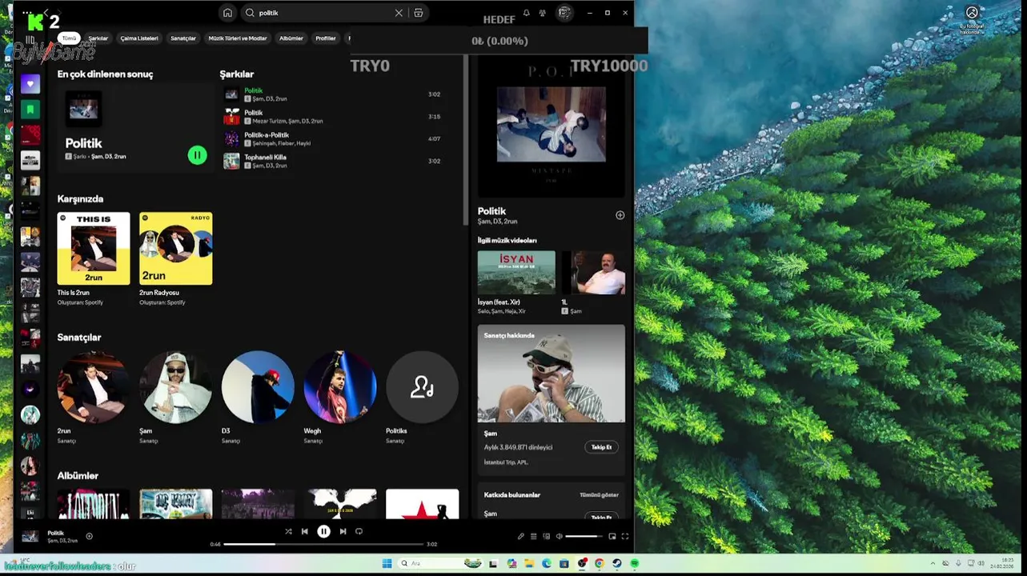The image size is (1027, 576).
Task: Open green bookmark Episodes item in sidebar
Action: coord(30,109)
